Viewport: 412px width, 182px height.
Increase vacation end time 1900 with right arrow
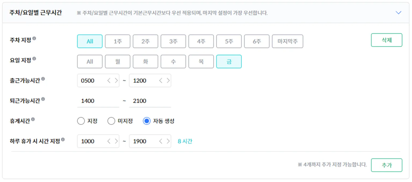pos(168,141)
